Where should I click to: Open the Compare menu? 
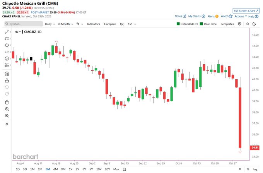[x=110, y=24]
